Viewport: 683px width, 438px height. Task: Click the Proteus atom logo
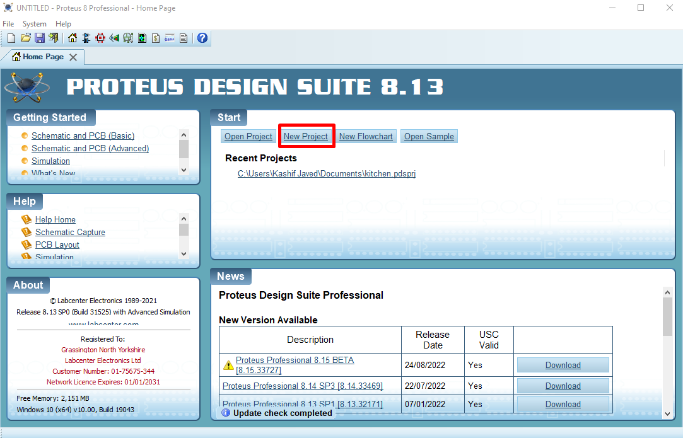pos(27,87)
